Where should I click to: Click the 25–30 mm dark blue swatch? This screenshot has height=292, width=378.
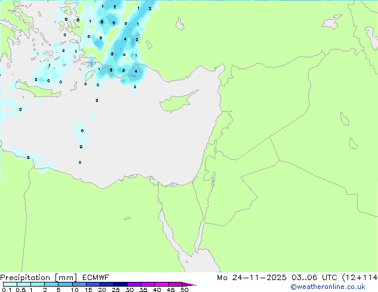tap(120, 284)
